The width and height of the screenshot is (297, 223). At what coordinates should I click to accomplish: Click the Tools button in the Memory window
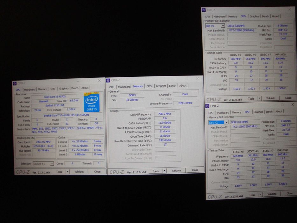155,171
